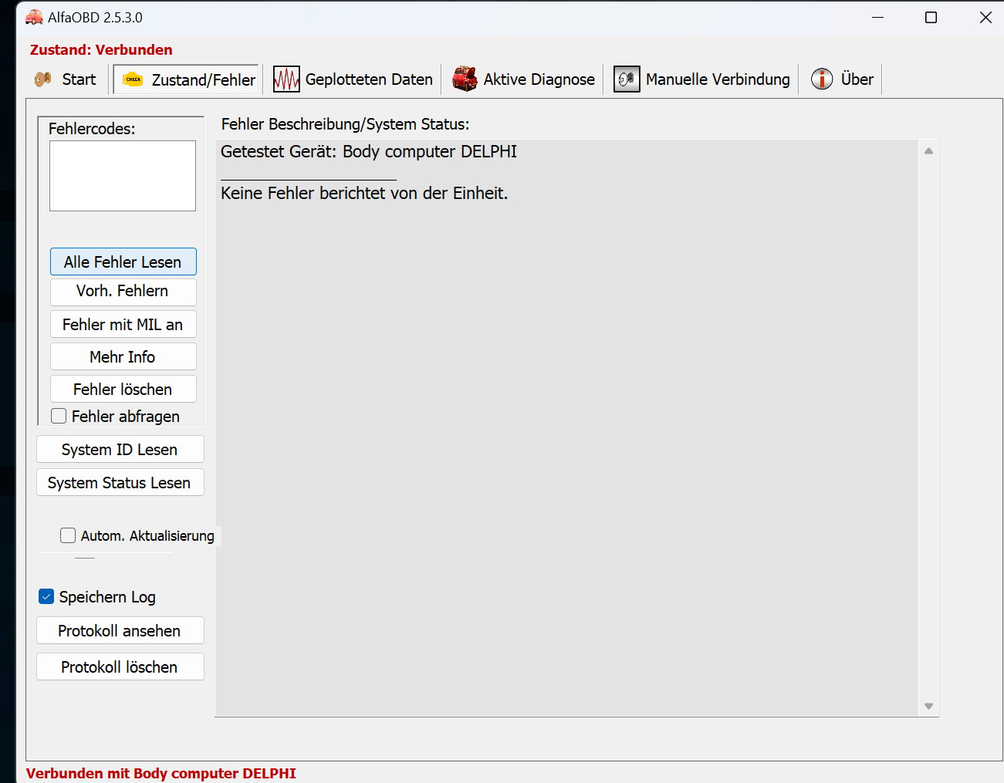Open the Geplotteten Daten graph icon

pyautogui.click(x=286, y=79)
